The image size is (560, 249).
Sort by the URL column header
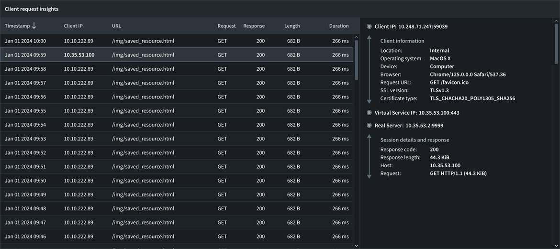116,26
